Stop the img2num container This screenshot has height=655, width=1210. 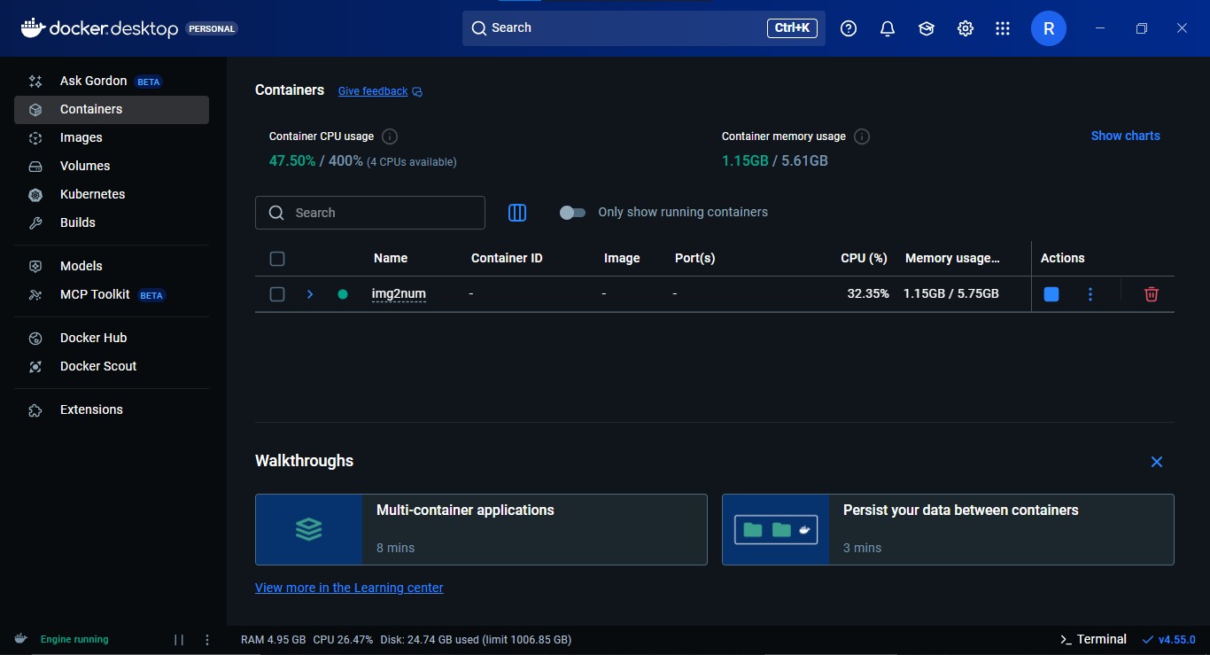[1051, 293]
